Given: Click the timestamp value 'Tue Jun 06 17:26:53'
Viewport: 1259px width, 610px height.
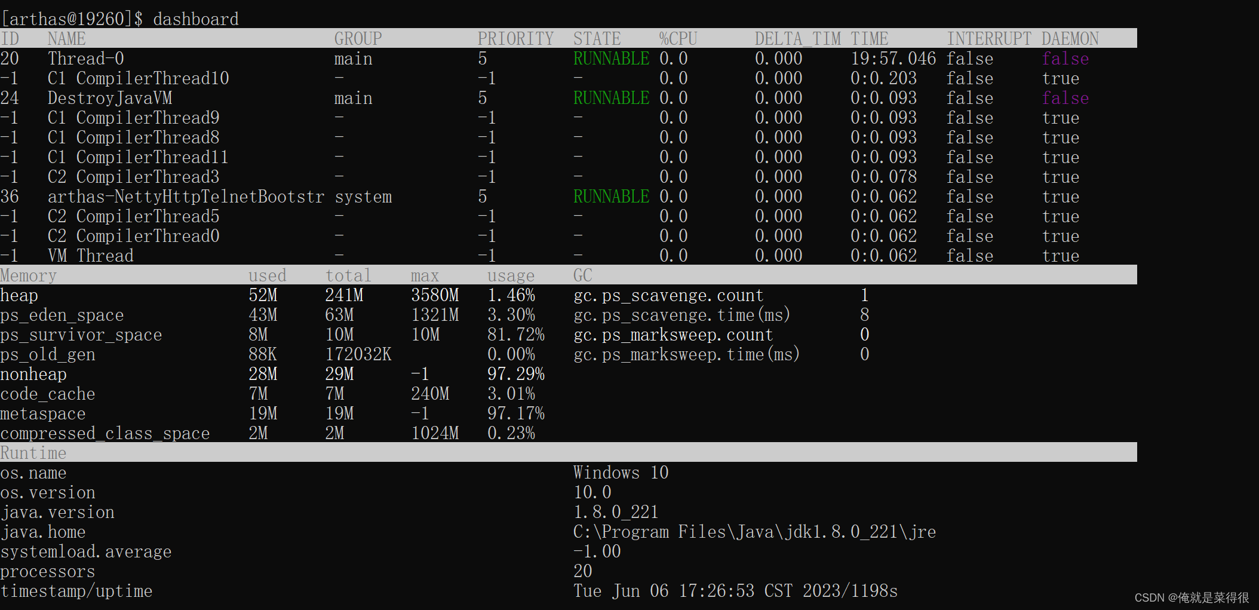Looking at the screenshot, I should pyautogui.click(x=664, y=591).
